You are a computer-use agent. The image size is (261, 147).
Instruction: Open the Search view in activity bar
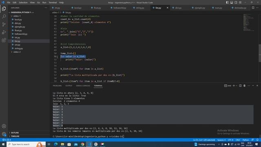4,16
